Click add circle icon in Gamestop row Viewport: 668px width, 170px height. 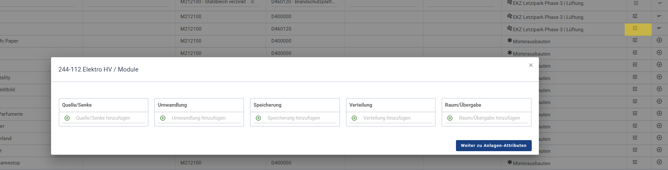pyautogui.click(x=659, y=162)
